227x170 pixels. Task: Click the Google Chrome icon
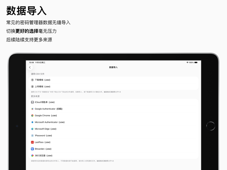[32, 115]
